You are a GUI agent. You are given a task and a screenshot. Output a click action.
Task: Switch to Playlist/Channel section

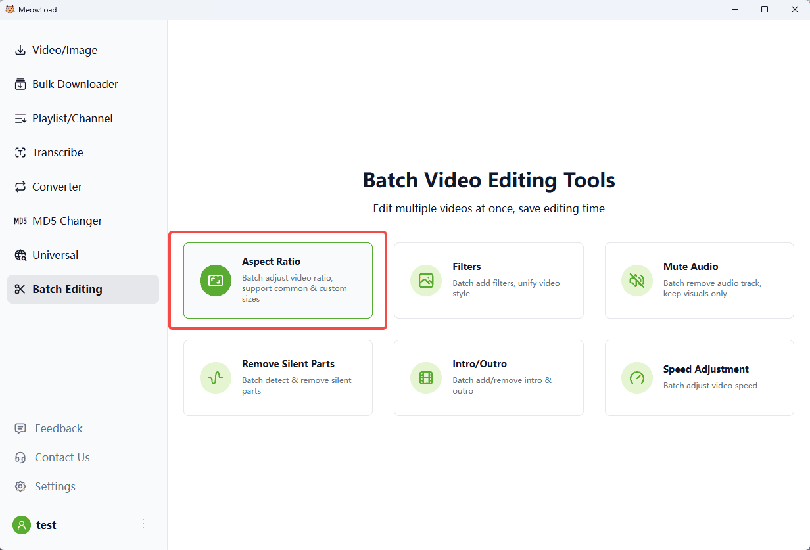click(x=72, y=118)
